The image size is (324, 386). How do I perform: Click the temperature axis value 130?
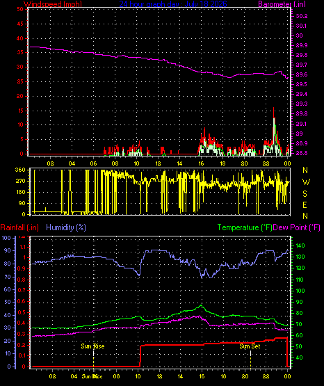300,257
